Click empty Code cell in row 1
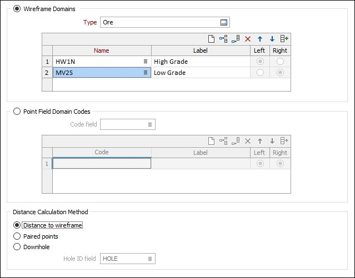The width and height of the screenshot is (355, 278). (x=102, y=164)
